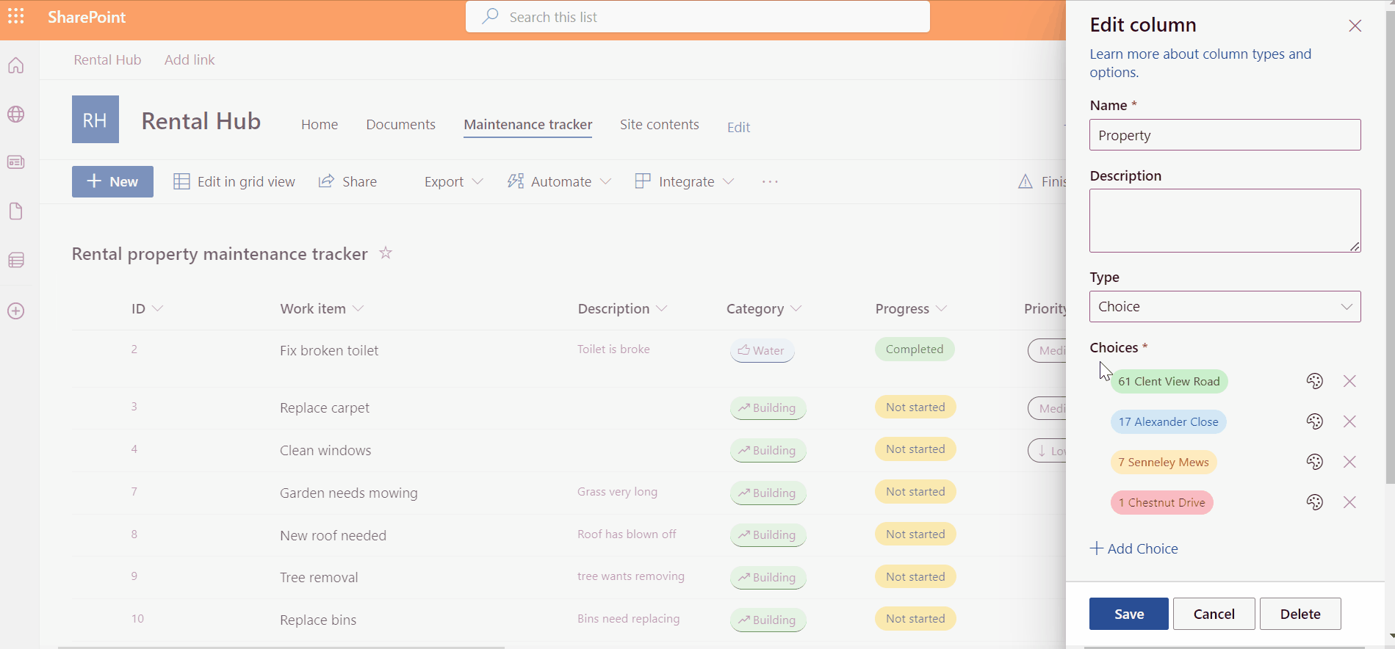Click the Share toolbar button

click(x=347, y=181)
